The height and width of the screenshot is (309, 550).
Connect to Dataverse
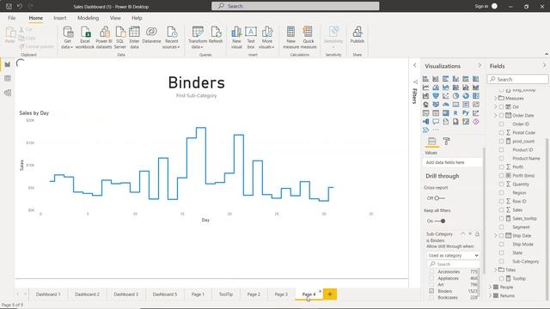pyautogui.click(x=151, y=35)
